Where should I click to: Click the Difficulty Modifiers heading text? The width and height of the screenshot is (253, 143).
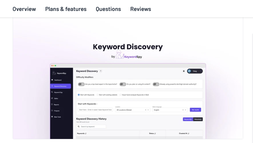tap(85, 77)
